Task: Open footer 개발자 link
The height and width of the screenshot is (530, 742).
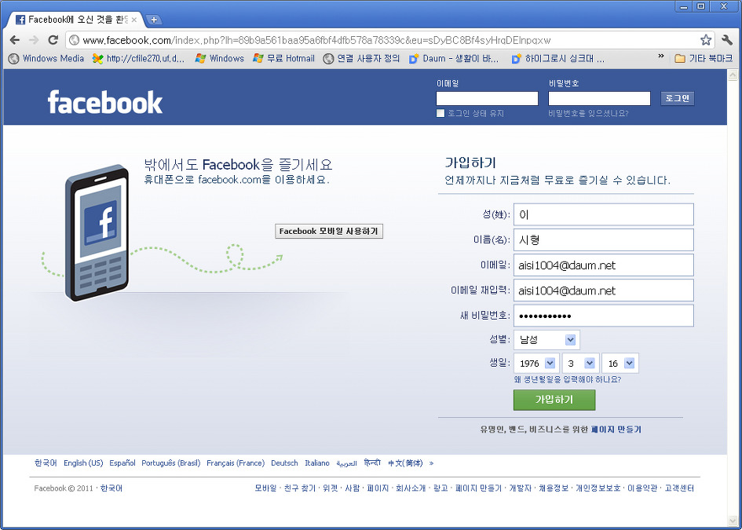Action: [520, 488]
